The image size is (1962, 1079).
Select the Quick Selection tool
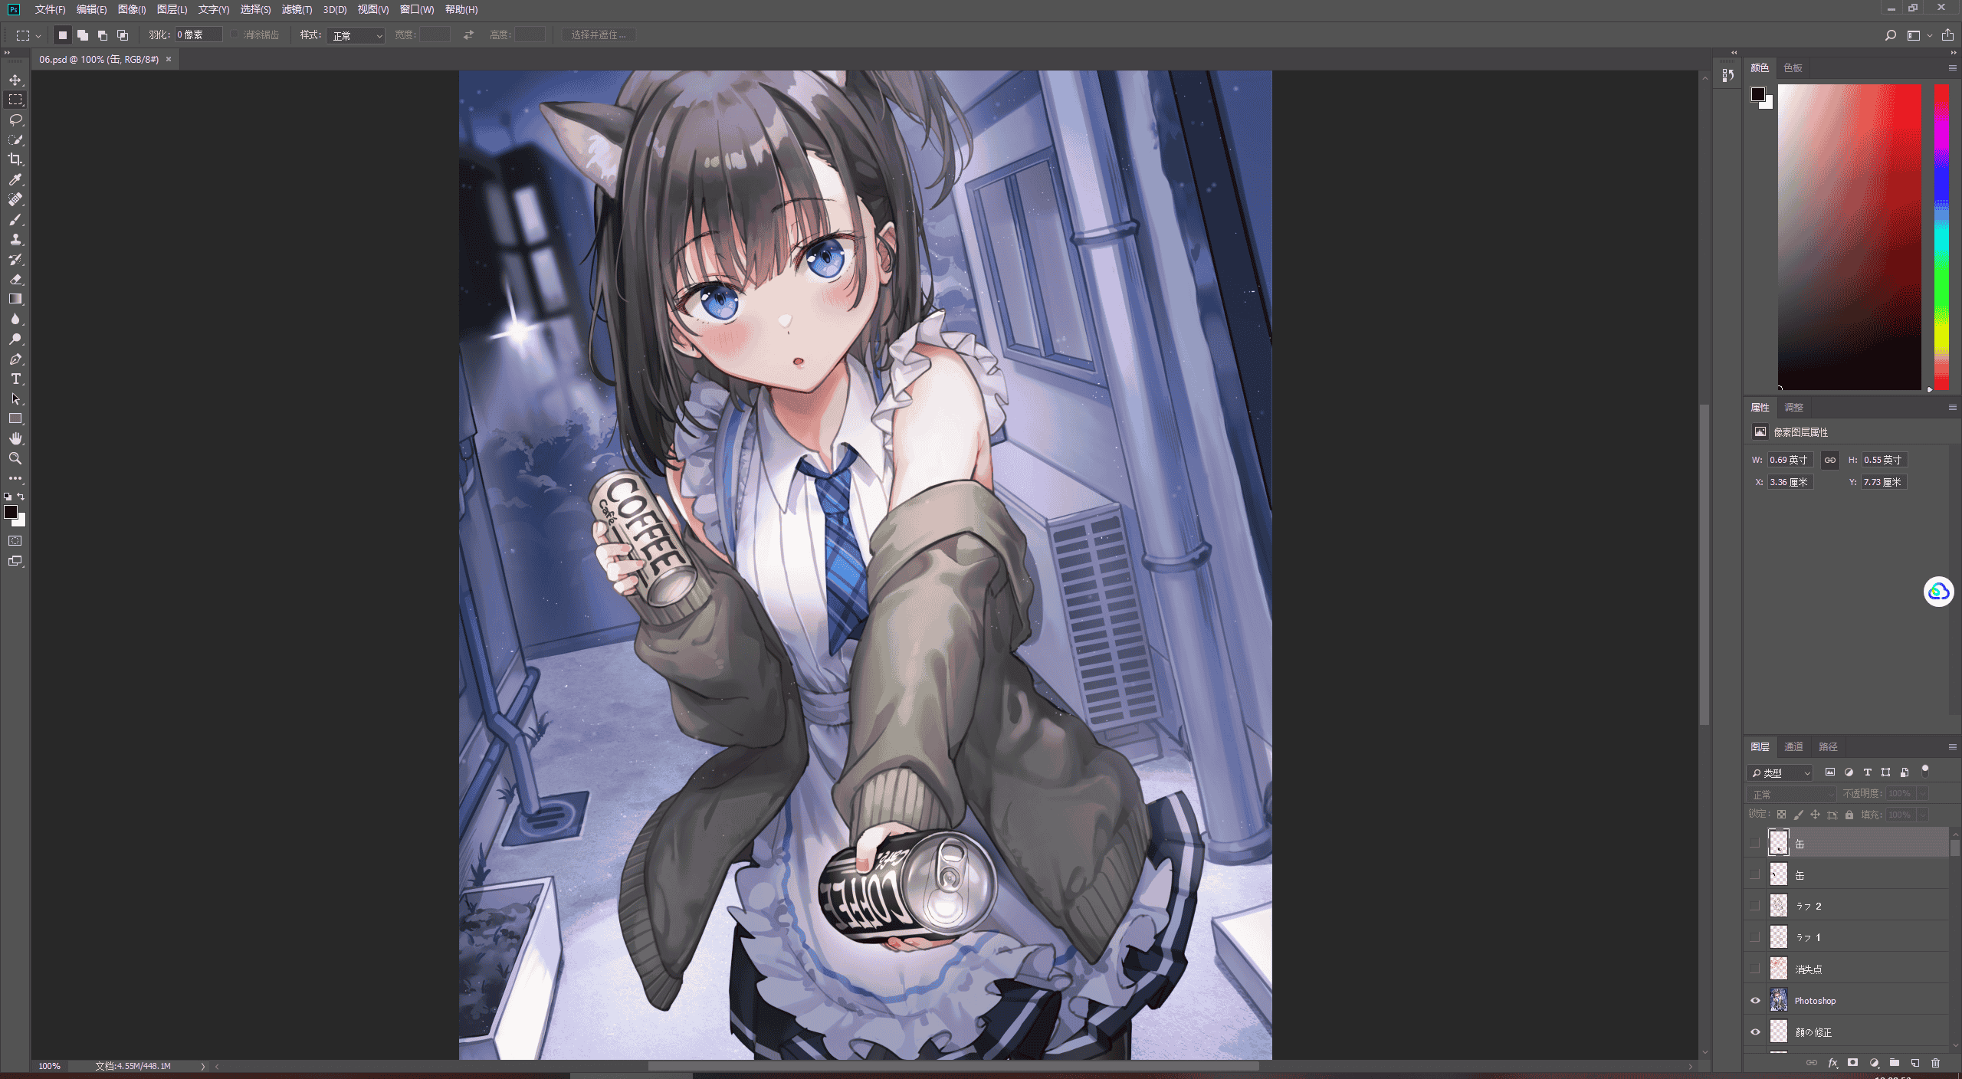coord(15,139)
